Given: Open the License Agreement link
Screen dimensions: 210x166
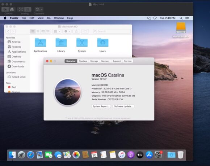Looking at the screenshot, I should click(x=122, y=118).
